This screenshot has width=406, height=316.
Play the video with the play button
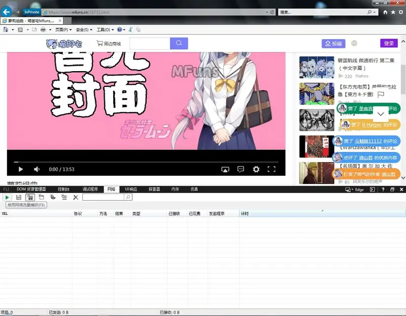[x=21, y=169]
